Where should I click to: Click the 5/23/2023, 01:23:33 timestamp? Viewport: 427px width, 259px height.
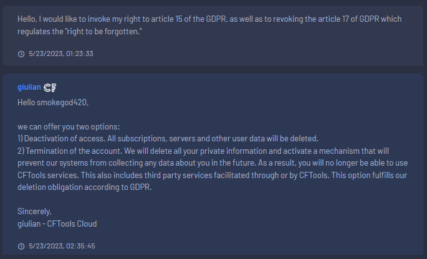(x=61, y=54)
